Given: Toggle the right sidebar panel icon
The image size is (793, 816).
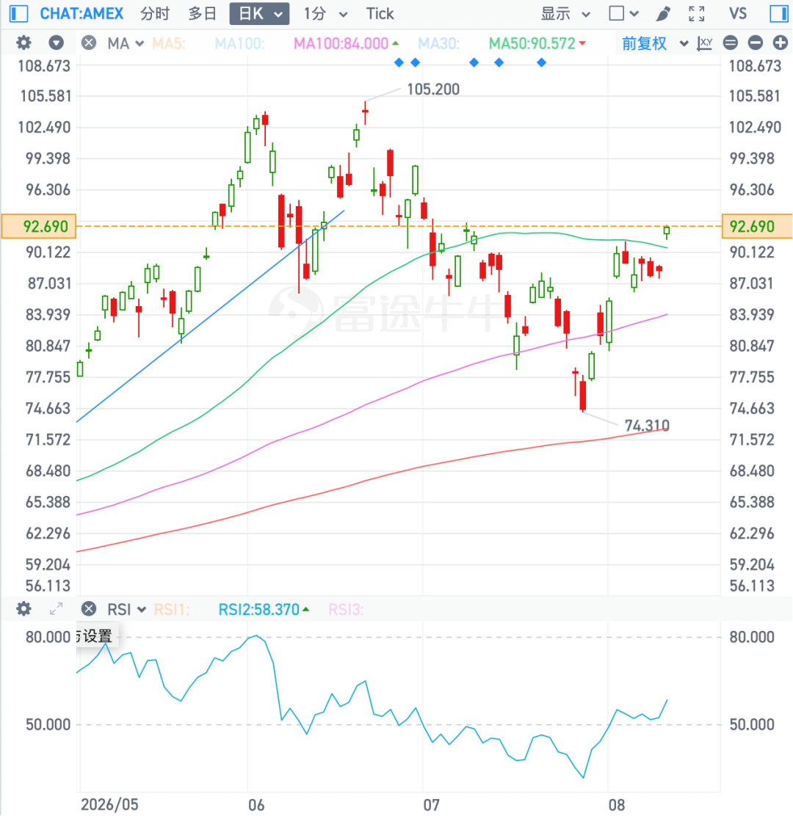Looking at the screenshot, I should (x=779, y=13).
